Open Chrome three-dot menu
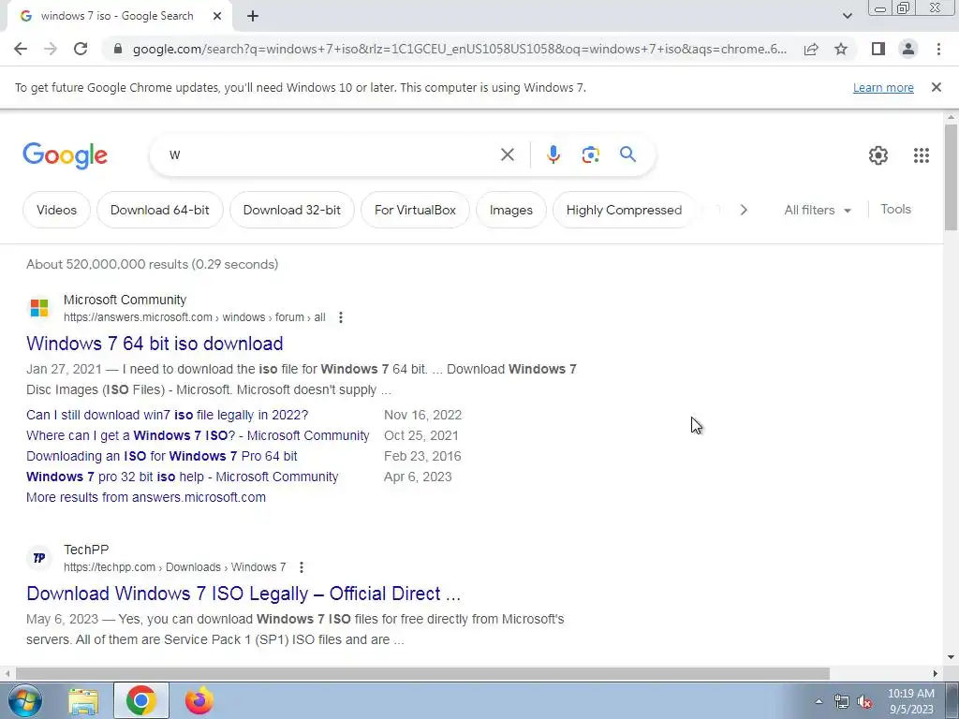The image size is (959, 719). click(x=938, y=49)
